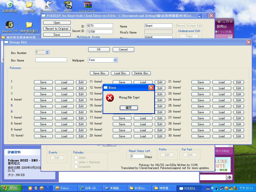The image size is (256, 192).
Task: Confirm error with 確定 button
Action: tap(129, 108)
